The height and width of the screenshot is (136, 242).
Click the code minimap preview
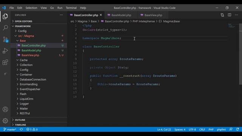[x=232, y=26]
